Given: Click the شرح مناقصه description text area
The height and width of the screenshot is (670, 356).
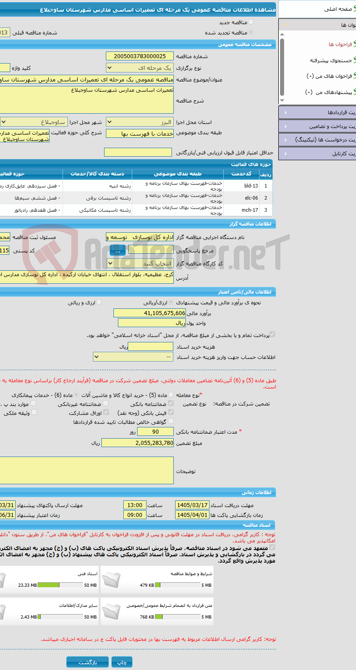Looking at the screenshot, I should (x=87, y=100).
